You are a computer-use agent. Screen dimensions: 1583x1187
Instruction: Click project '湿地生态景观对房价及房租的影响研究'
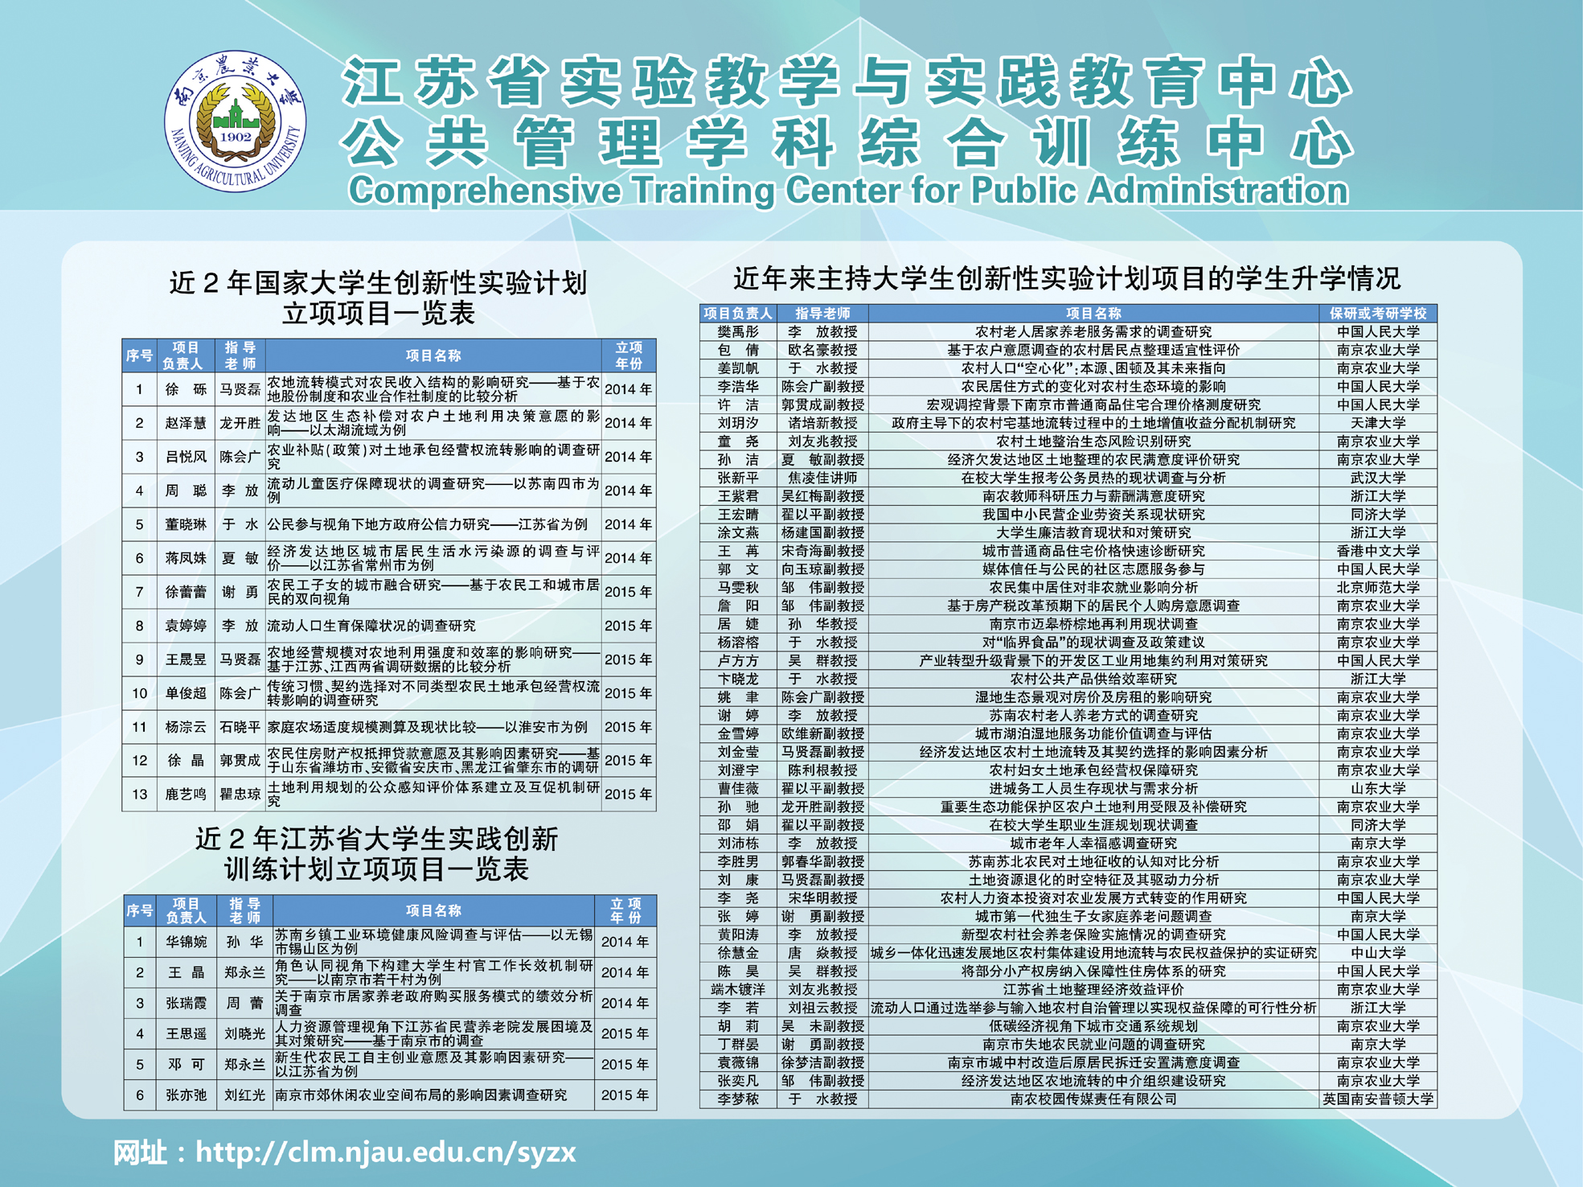pyautogui.click(x=1093, y=697)
